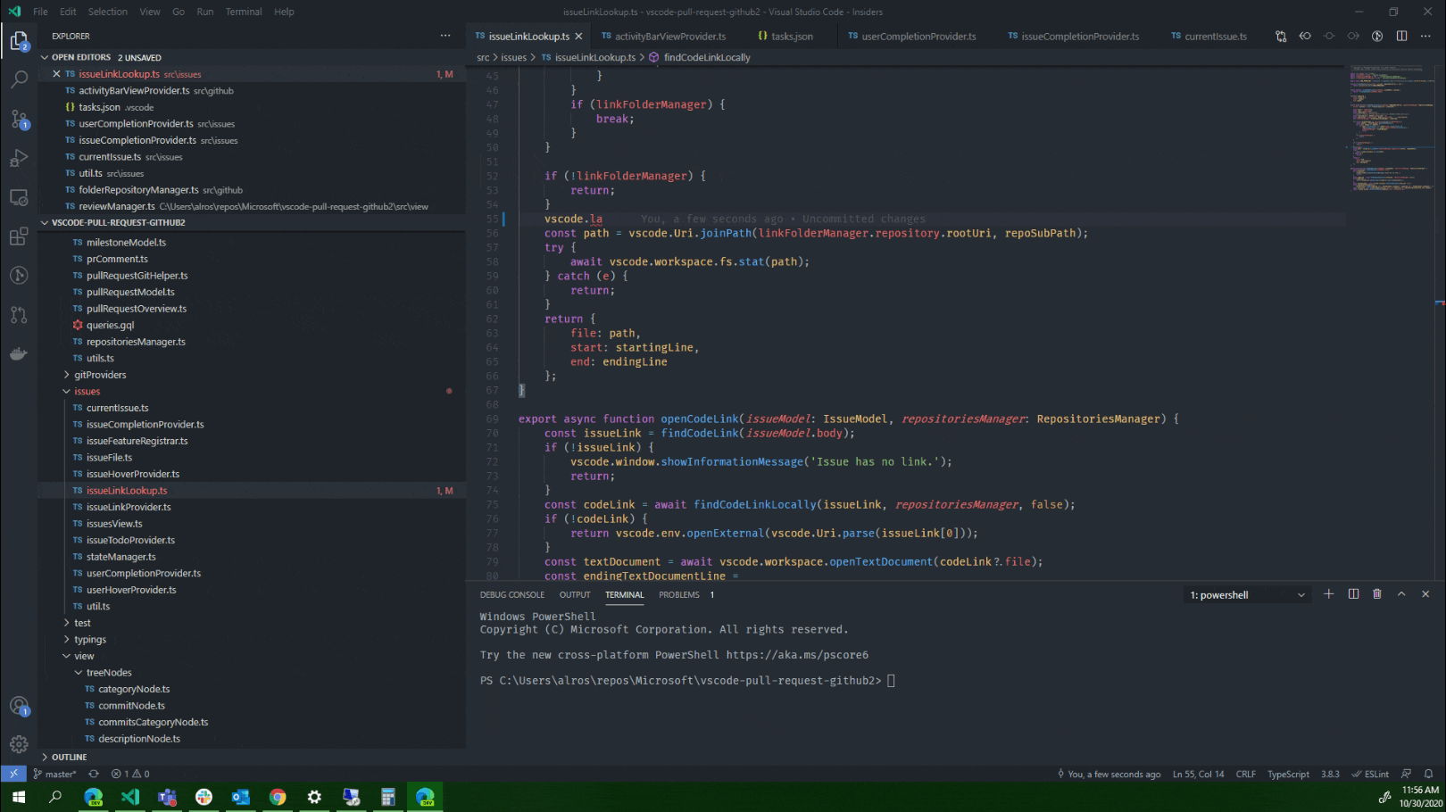This screenshot has width=1446, height=812.
Task: Open Explorer Views and More Actions ellipsis
Action: [x=445, y=36]
